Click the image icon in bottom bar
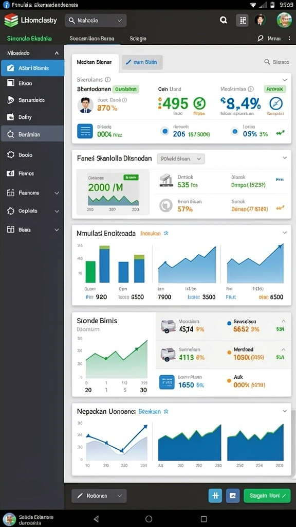296x527 pixels. click(x=233, y=496)
